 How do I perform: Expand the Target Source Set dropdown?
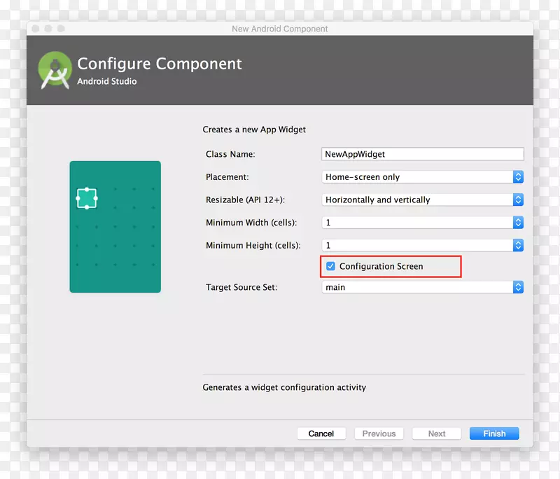coord(422,287)
